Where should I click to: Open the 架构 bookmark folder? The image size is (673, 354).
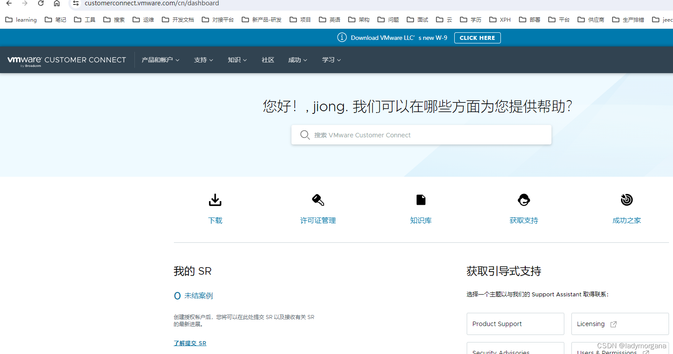pyautogui.click(x=359, y=19)
